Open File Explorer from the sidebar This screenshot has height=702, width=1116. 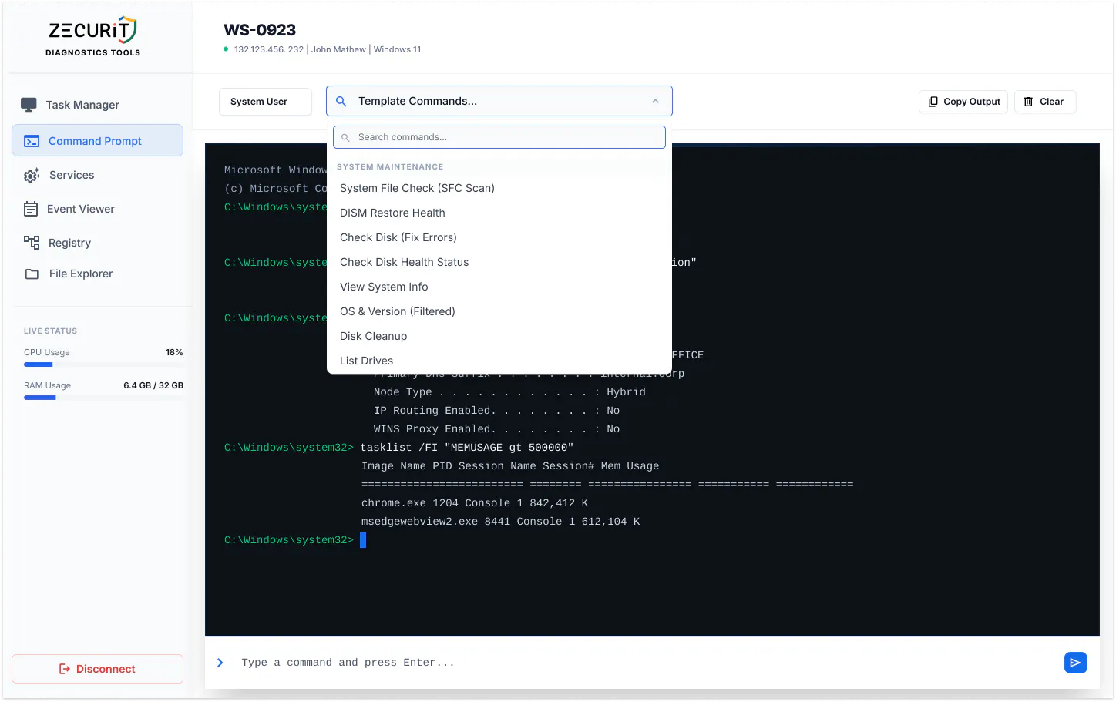coord(97,274)
